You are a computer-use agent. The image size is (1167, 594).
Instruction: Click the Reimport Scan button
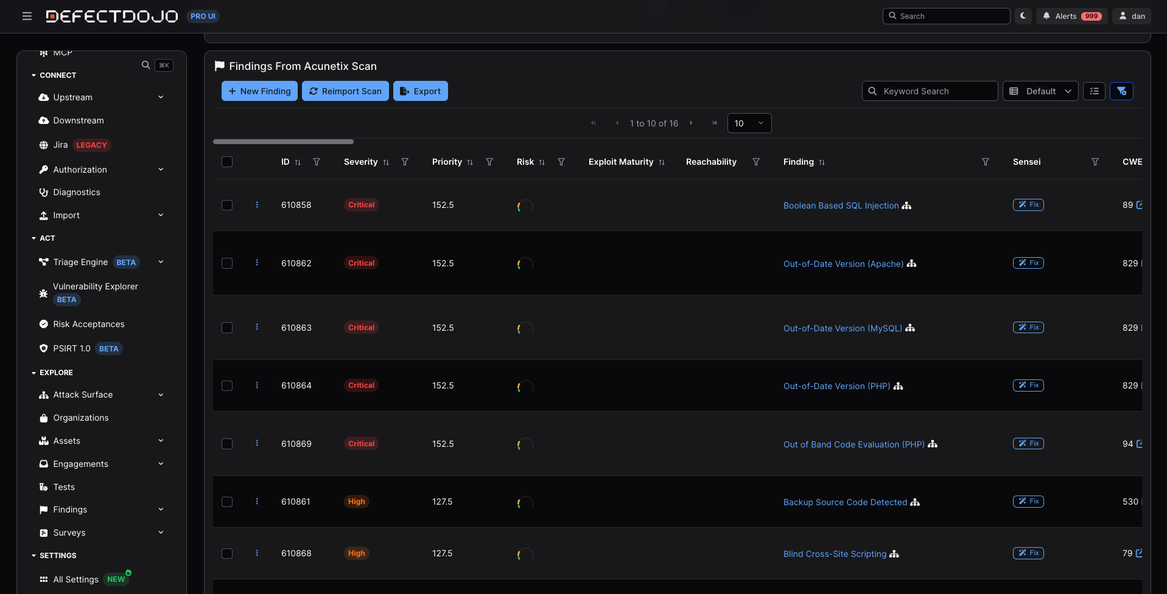point(345,91)
